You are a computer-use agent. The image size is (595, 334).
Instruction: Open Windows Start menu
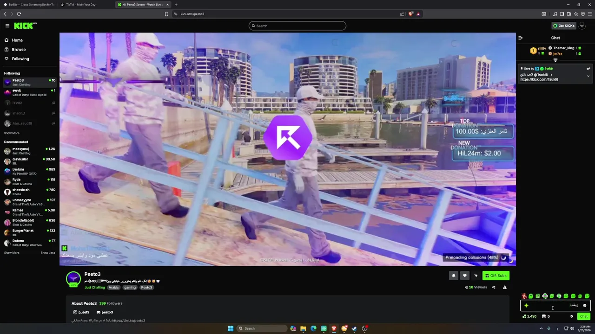[230, 328]
